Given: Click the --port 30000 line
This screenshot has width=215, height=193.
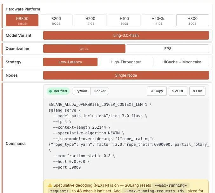Looking at the screenshot, I should point(67,167).
